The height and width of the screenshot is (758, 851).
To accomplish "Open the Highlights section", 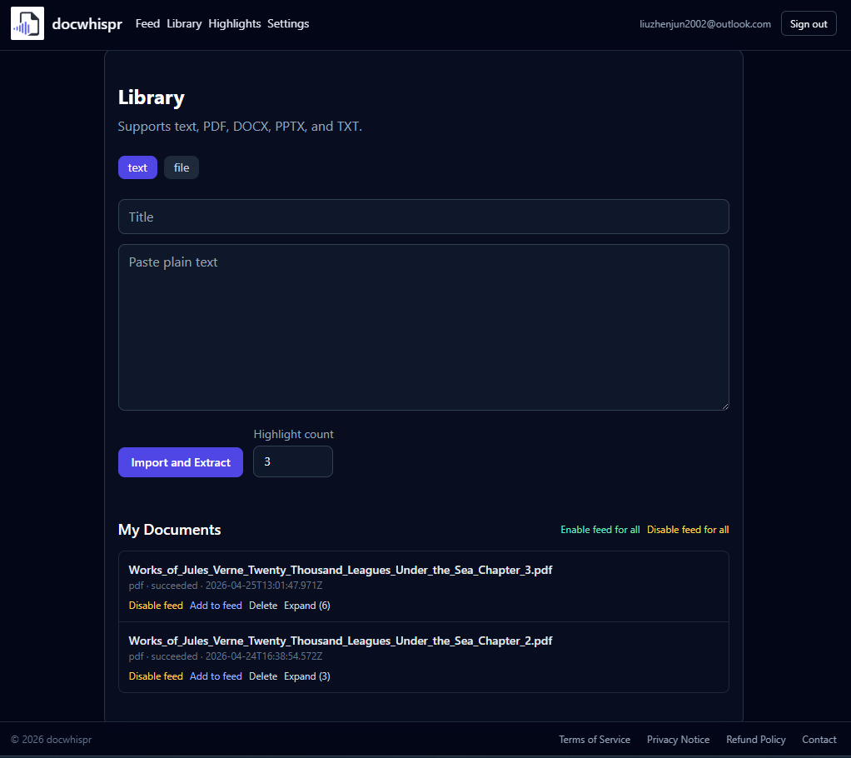I will tap(234, 23).
